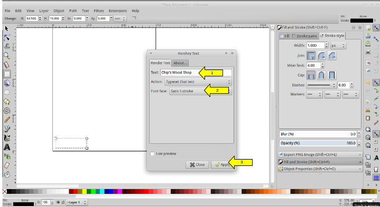Screen dimensions: 380x207
Task: Open the Dashes pattern dropdown
Action: pyautogui.click(x=321, y=85)
